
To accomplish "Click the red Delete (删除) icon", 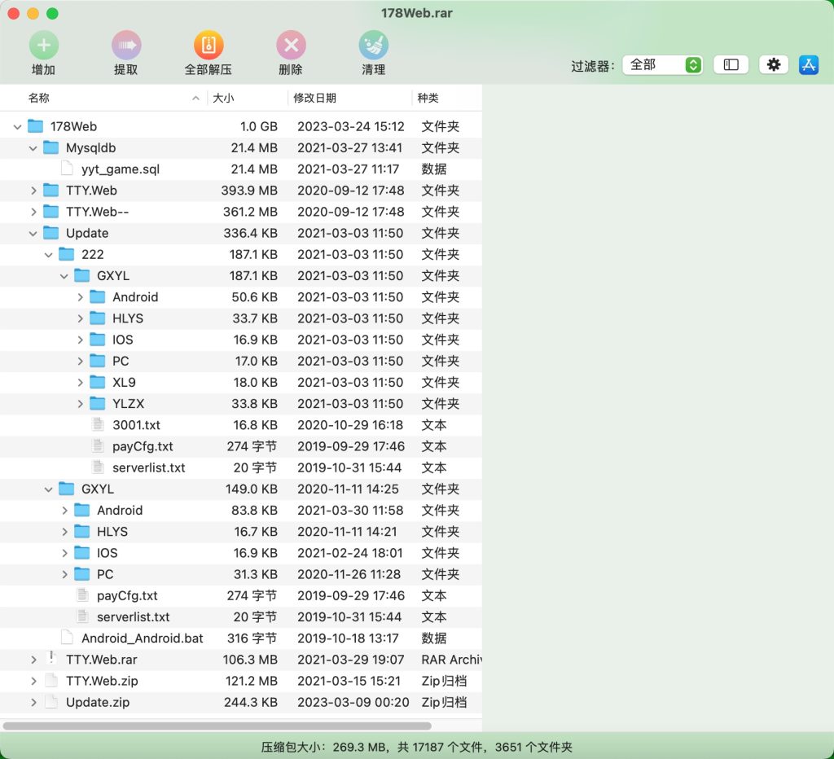I will click(291, 45).
